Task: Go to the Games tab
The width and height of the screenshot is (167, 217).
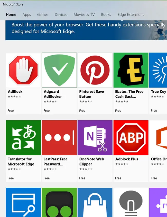Action: (x=43, y=15)
